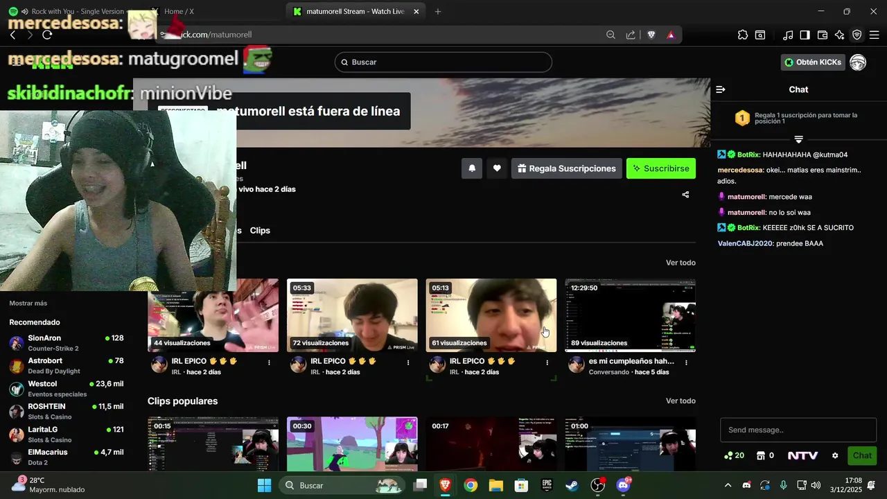887x499 pixels.
Task: Share the channel using share icon
Action: [x=685, y=195]
